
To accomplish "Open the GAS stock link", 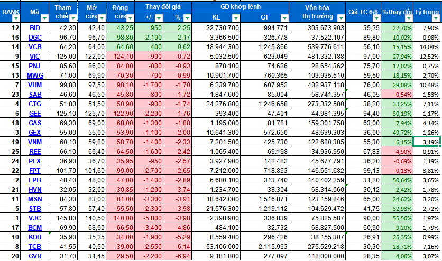I will (35, 123).
